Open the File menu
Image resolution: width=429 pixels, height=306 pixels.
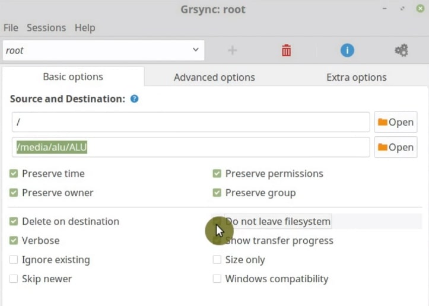coord(11,28)
